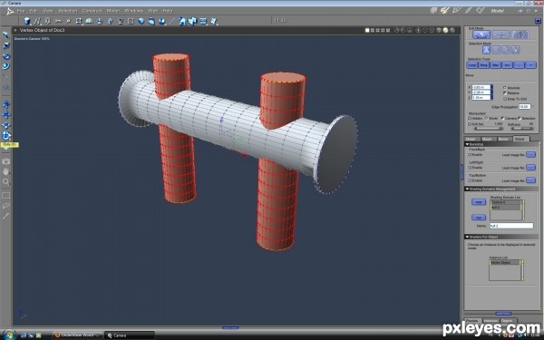
Task: Switch to the Mesh tab
Action: coord(487,139)
